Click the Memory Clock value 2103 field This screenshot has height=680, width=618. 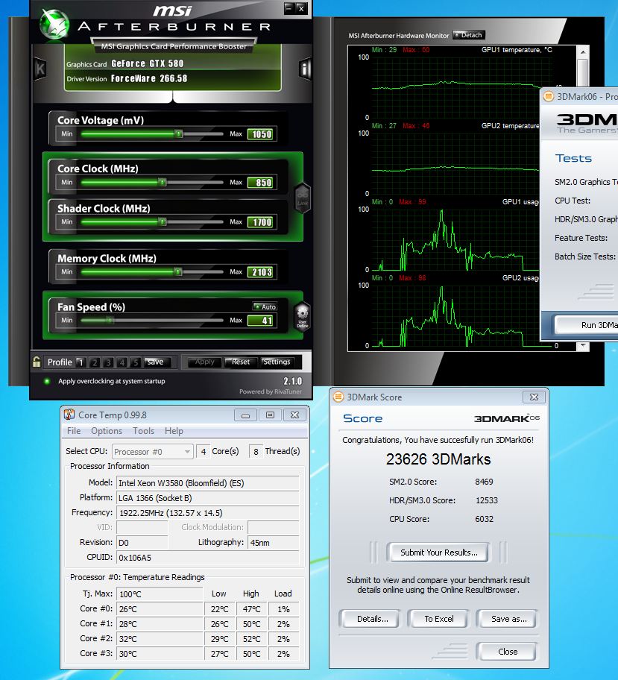262,272
